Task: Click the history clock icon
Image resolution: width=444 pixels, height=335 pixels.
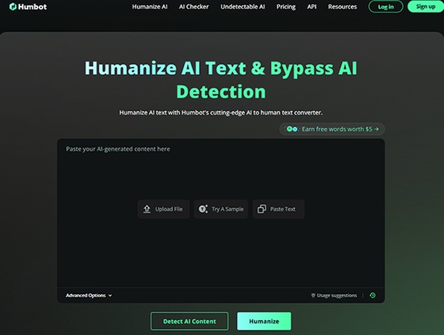Action: 372,296
